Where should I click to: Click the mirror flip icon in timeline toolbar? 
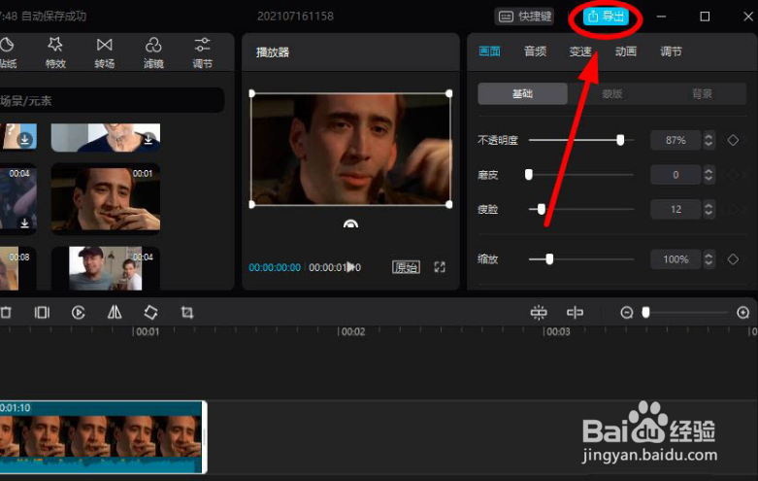pos(115,313)
